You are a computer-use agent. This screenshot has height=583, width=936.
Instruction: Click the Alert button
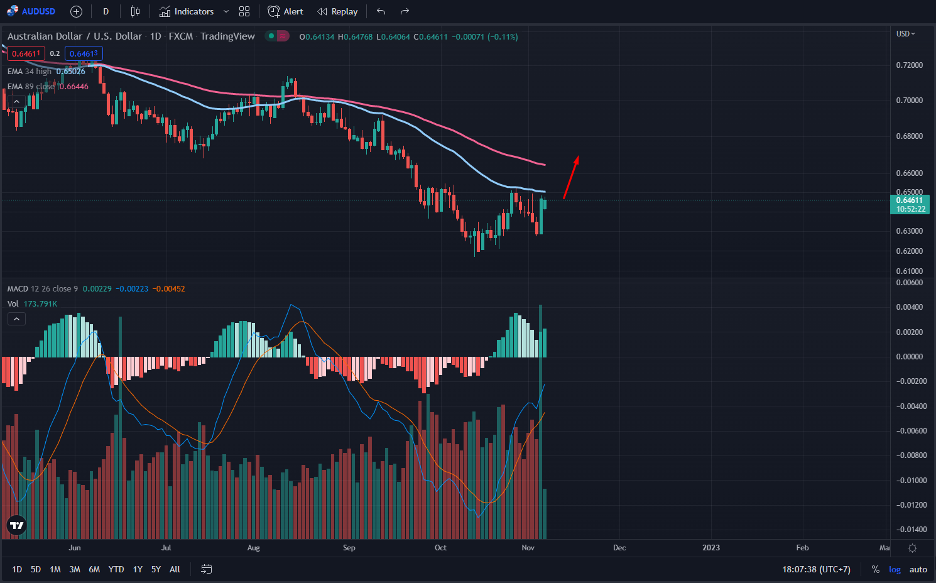pos(286,11)
